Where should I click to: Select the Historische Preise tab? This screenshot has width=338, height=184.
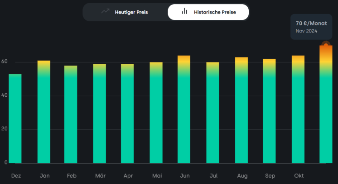click(208, 12)
